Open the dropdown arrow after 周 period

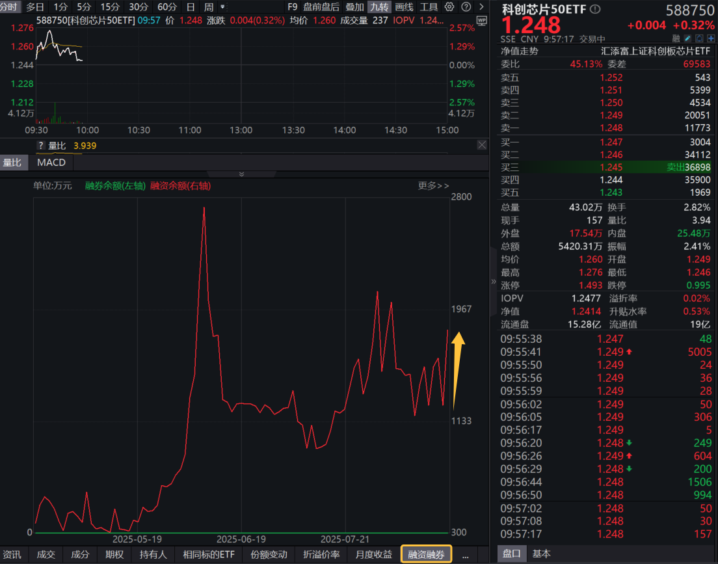click(x=223, y=7)
